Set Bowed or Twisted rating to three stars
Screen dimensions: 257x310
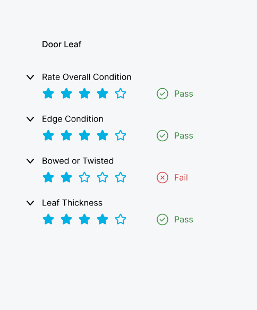[x=84, y=177]
